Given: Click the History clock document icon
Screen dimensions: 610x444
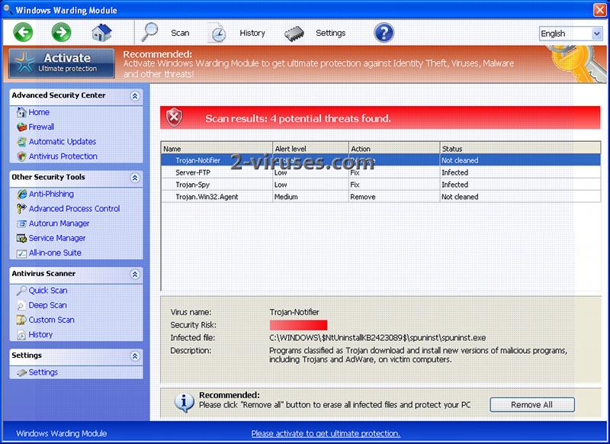Looking at the screenshot, I should [218, 33].
